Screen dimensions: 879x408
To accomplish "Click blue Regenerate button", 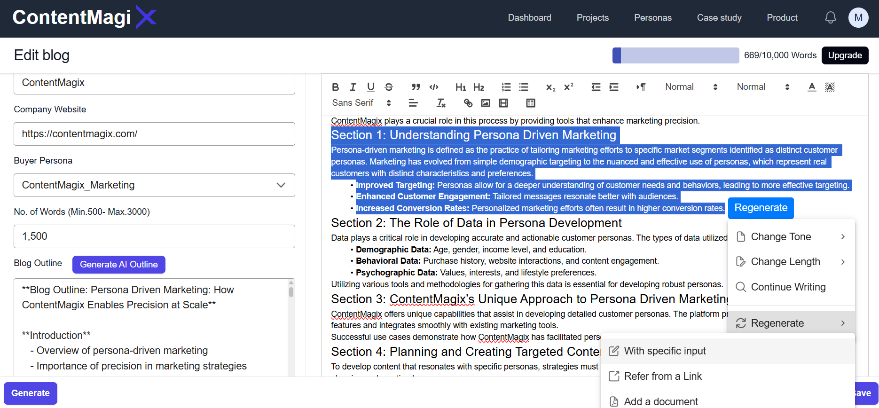I will coord(761,208).
